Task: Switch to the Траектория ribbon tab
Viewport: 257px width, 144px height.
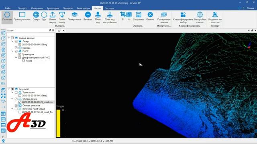Action: point(53,8)
